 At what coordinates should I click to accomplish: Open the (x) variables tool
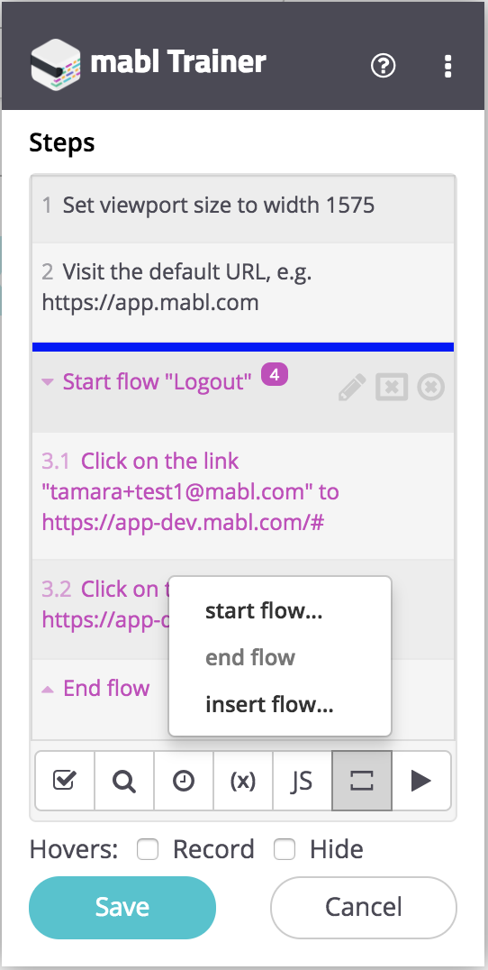click(243, 781)
